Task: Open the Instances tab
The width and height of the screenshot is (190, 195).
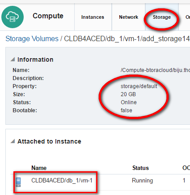Action: coord(93,17)
